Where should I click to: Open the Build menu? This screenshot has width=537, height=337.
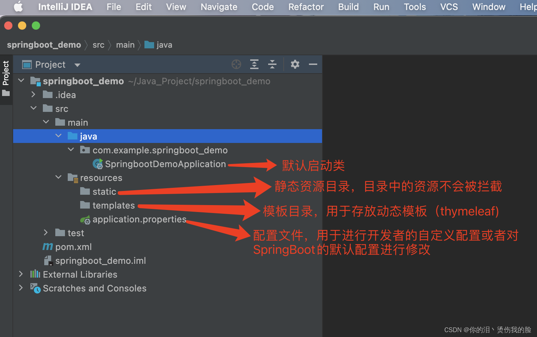pyautogui.click(x=348, y=7)
